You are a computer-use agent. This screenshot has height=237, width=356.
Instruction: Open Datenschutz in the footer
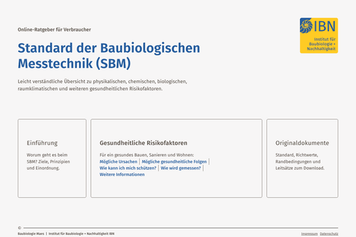click(x=329, y=234)
